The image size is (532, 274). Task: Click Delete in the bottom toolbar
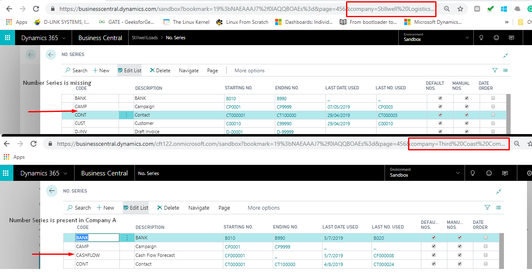[168, 208]
